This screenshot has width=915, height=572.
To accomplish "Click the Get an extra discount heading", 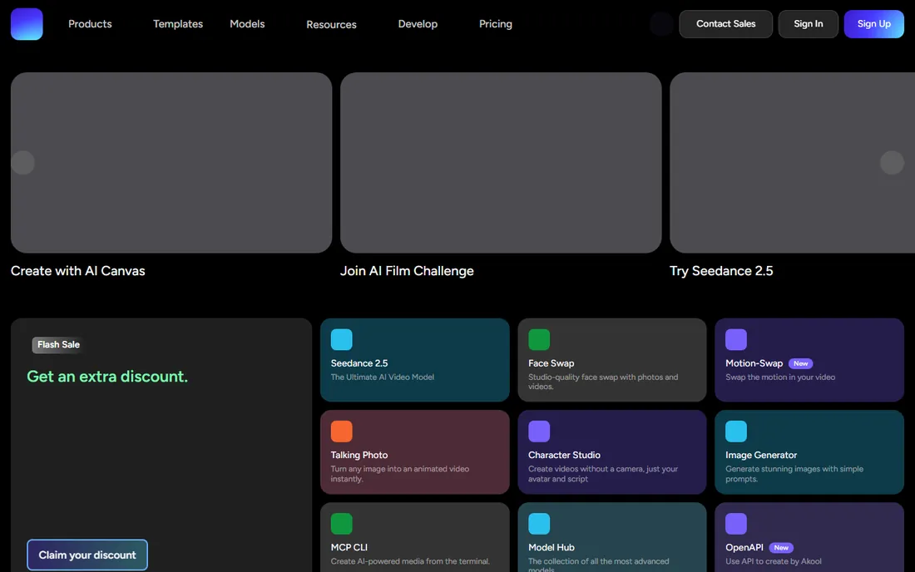I will [x=107, y=376].
